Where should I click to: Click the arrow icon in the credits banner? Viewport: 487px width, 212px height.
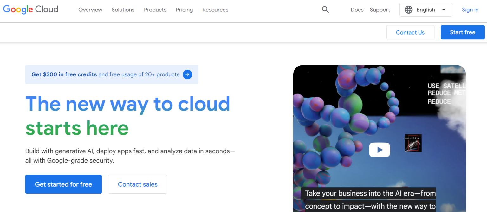tap(187, 74)
